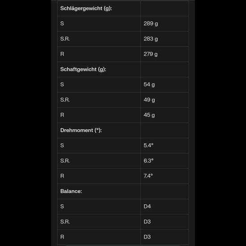The width and height of the screenshot is (246, 246).
Task: Click the 45 g shaft weight value
Action: click(149, 115)
